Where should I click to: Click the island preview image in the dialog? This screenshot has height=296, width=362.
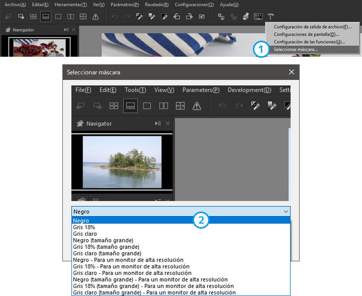122,161
